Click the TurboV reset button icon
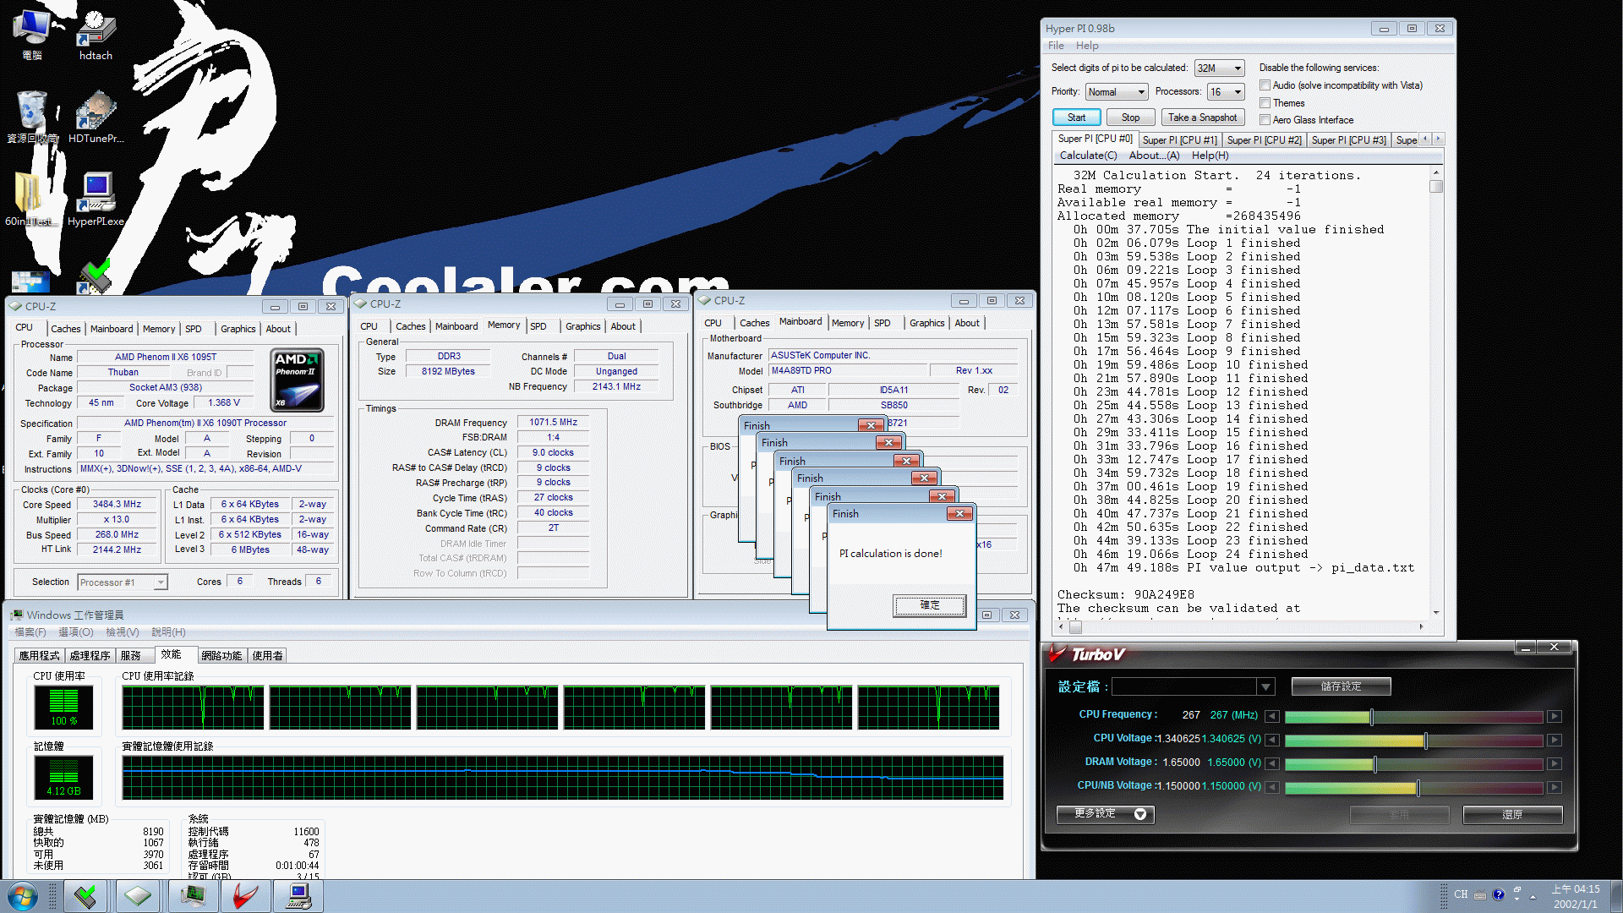This screenshot has width=1623, height=913. (1512, 812)
